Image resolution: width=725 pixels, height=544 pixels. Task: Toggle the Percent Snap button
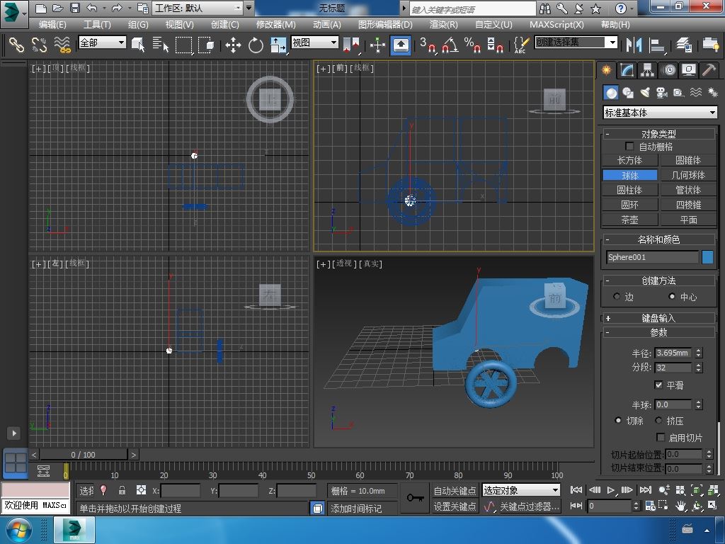[x=472, y=45]
